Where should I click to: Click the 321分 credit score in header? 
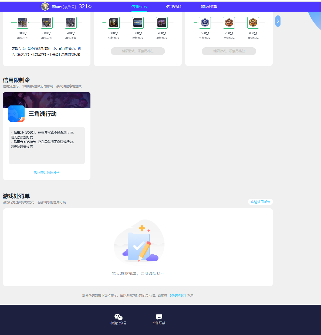[85, 6]
